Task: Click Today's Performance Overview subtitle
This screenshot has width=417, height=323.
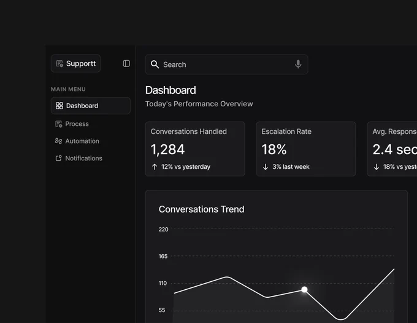Action: (x=199, y=104)
